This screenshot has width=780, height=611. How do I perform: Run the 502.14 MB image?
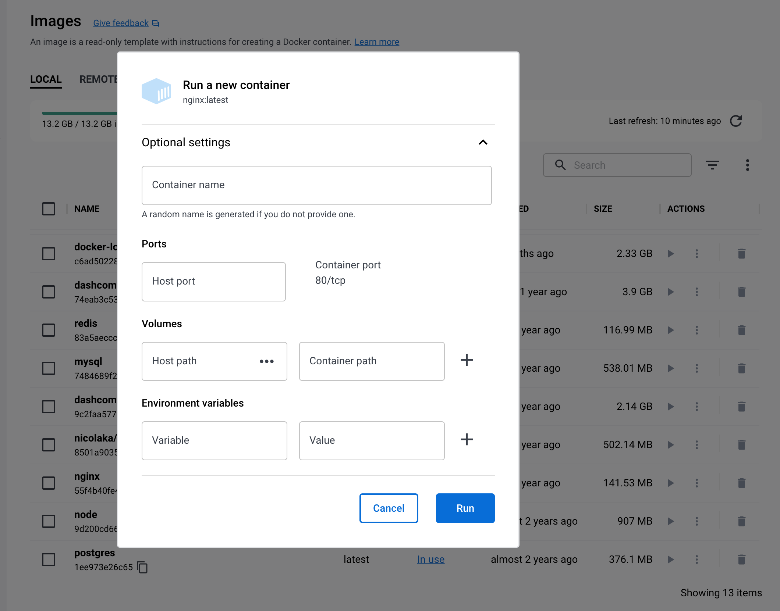(x=671, y=445)
